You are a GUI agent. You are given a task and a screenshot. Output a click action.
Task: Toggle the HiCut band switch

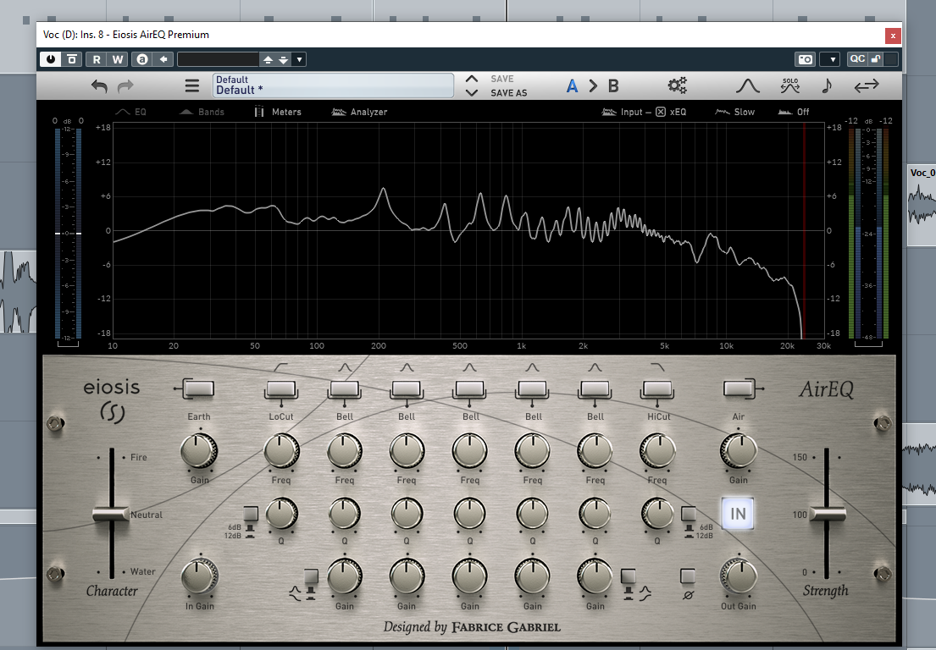coord(657,388)
